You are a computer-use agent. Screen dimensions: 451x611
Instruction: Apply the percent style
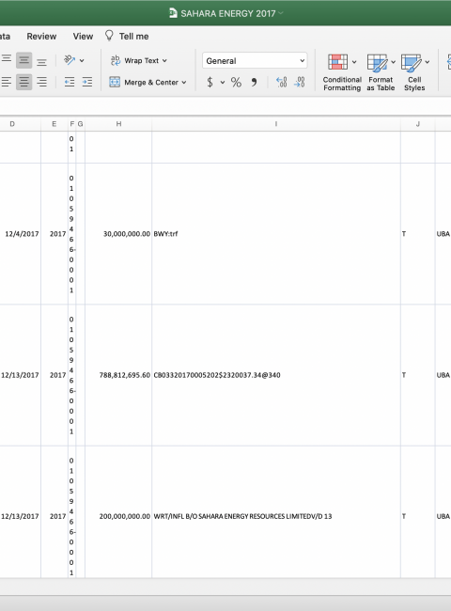coord(236,82)
